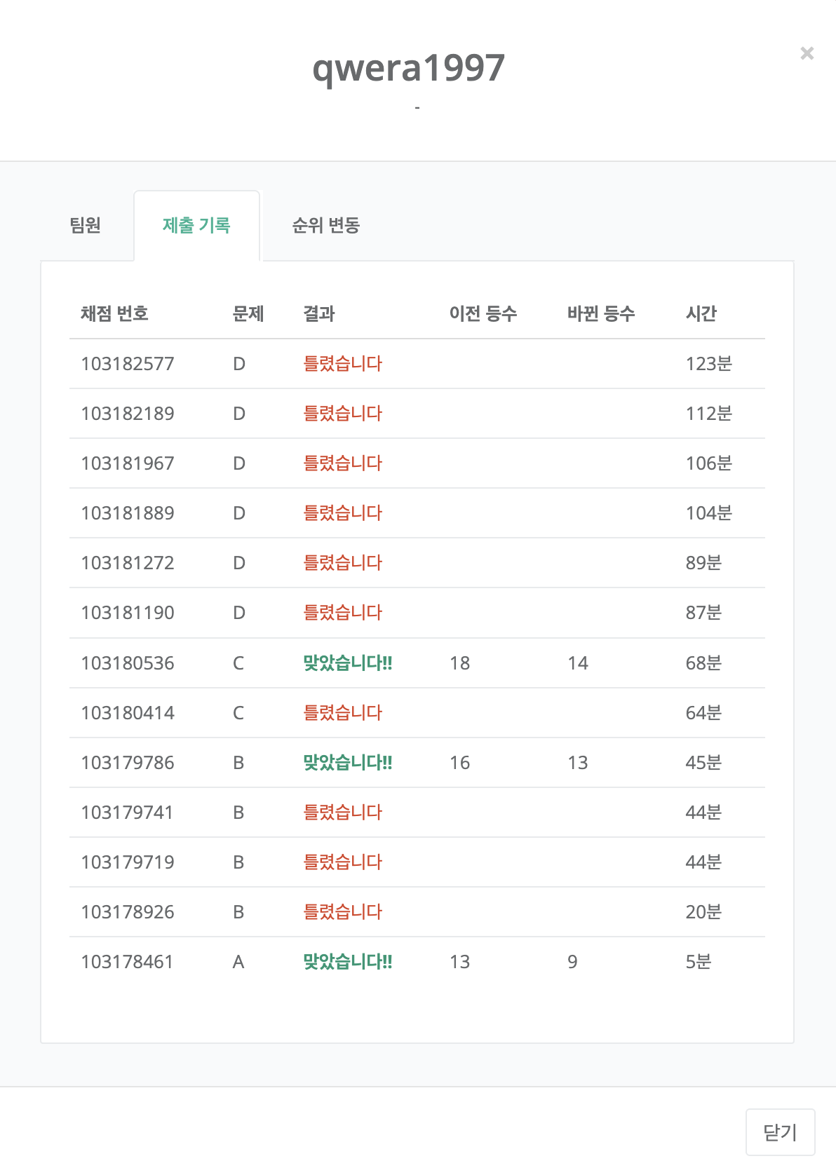Click the 틀렸습니다 result for submission 103180414
This screenshot has height=1175, width=836.
342,713
